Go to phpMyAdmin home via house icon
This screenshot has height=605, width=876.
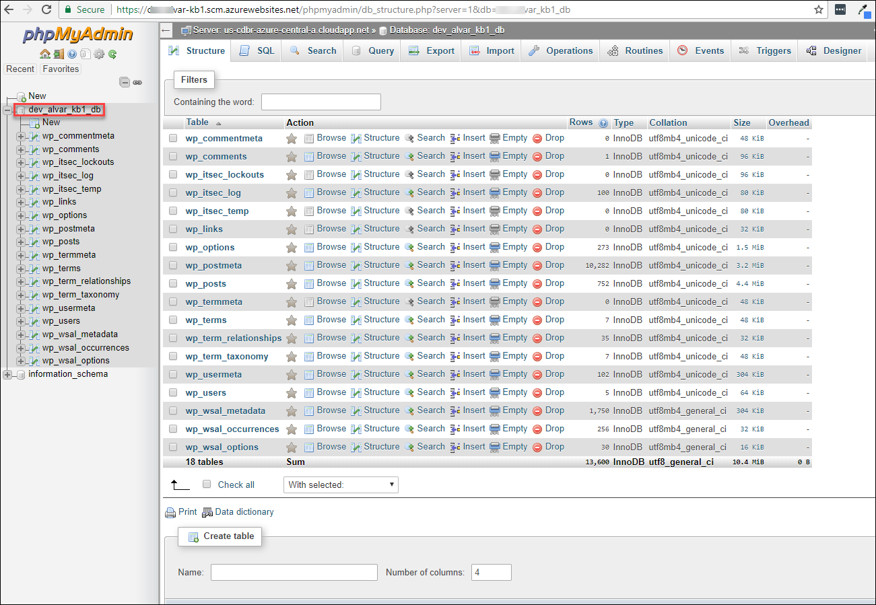[45, 55]
